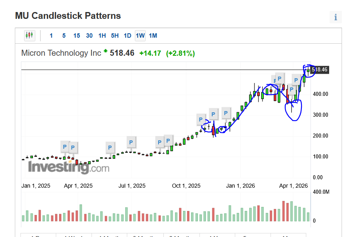Set chart interval to 1M
This screenshot has width=344, height=237.
pos(153,36)
